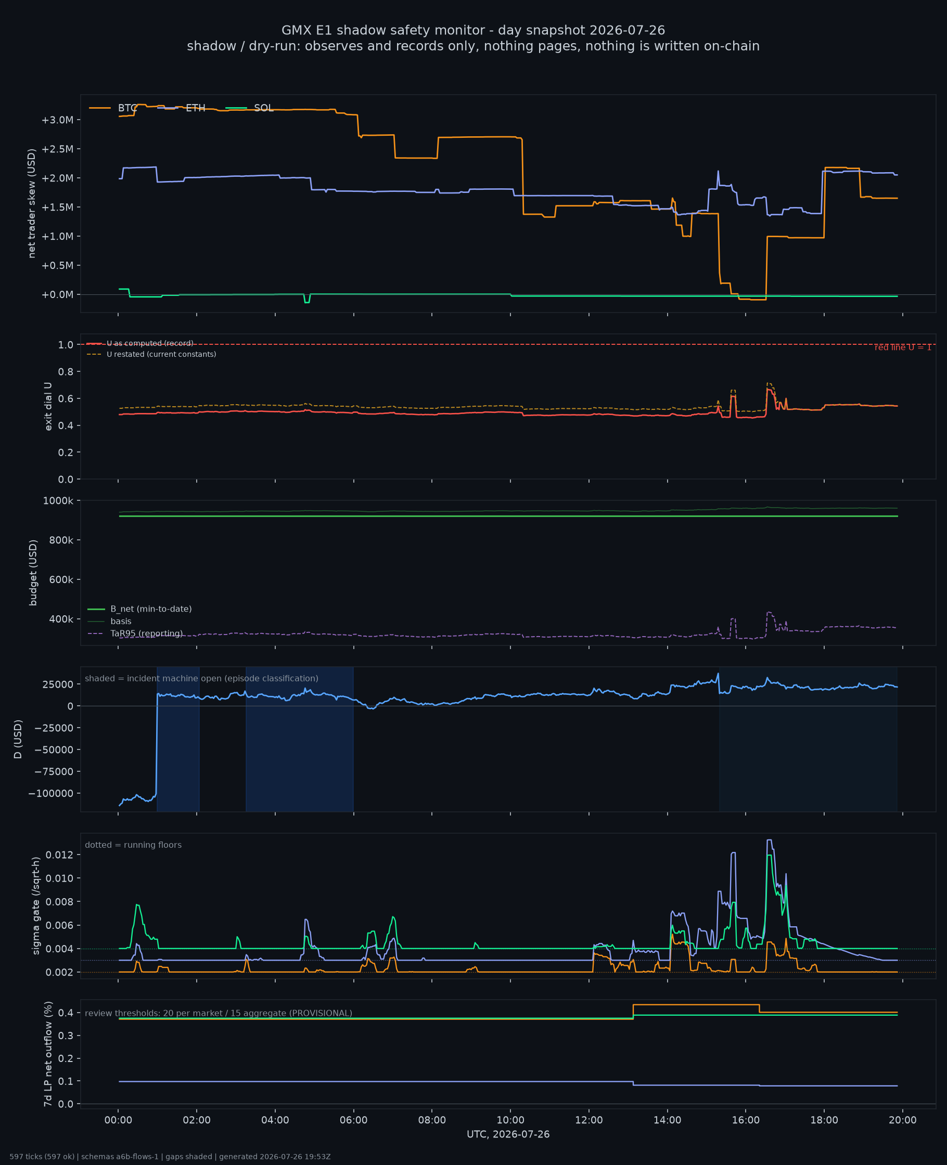Click the −100000 tick on the D axis
The image size is (947, 1165).
[x=51, y=793]
